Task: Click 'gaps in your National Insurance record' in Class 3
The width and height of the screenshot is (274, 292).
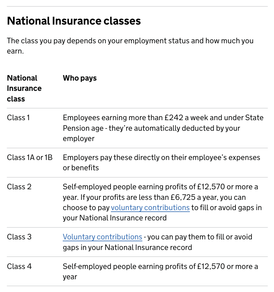Action: point(127,247)
